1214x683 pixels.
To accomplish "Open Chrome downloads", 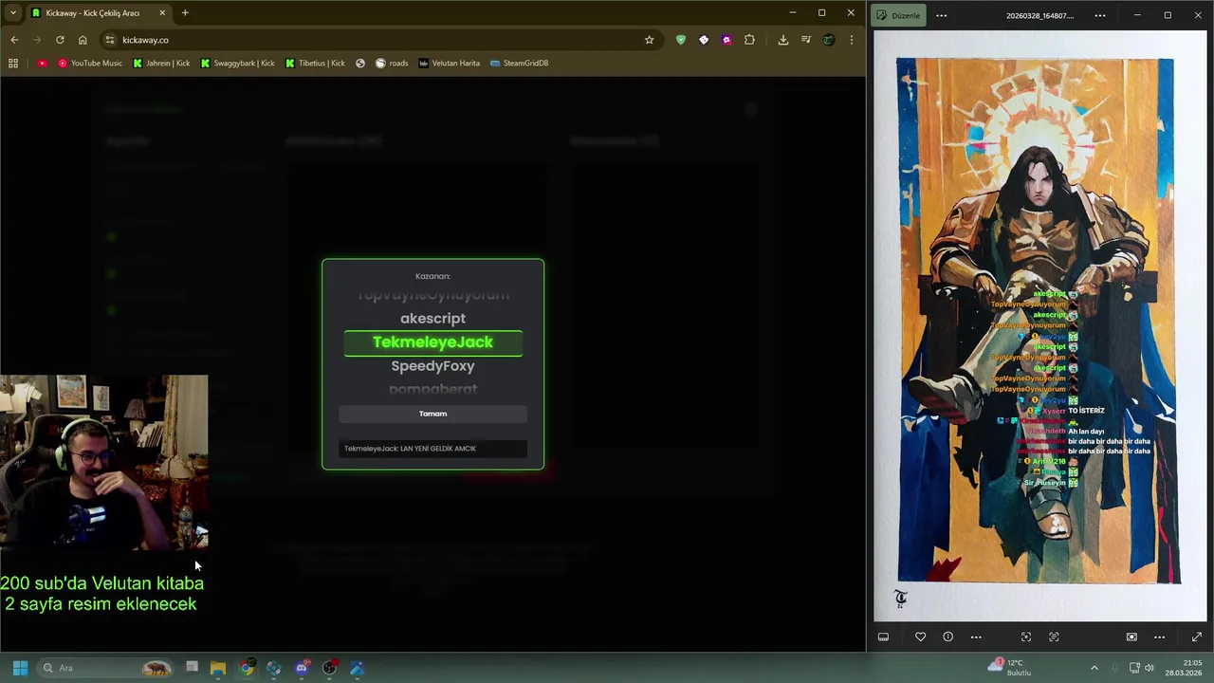I will coord(782,40).
